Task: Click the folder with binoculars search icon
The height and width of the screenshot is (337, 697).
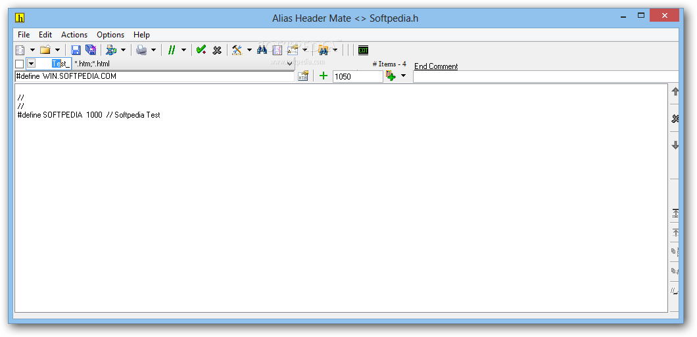Action: pos(323,50)
